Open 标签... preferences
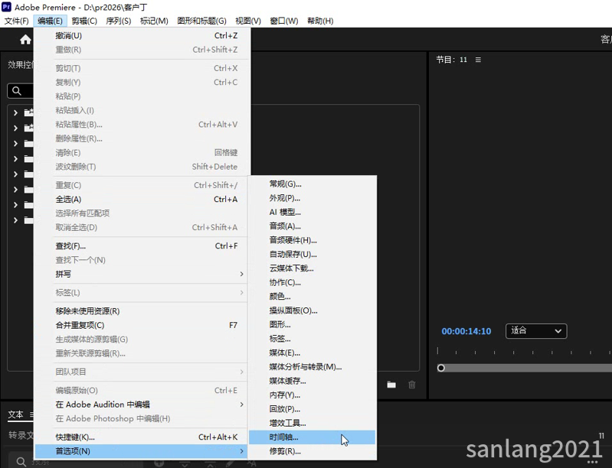This screenshot has height=468, width=612. pos(313,339)
